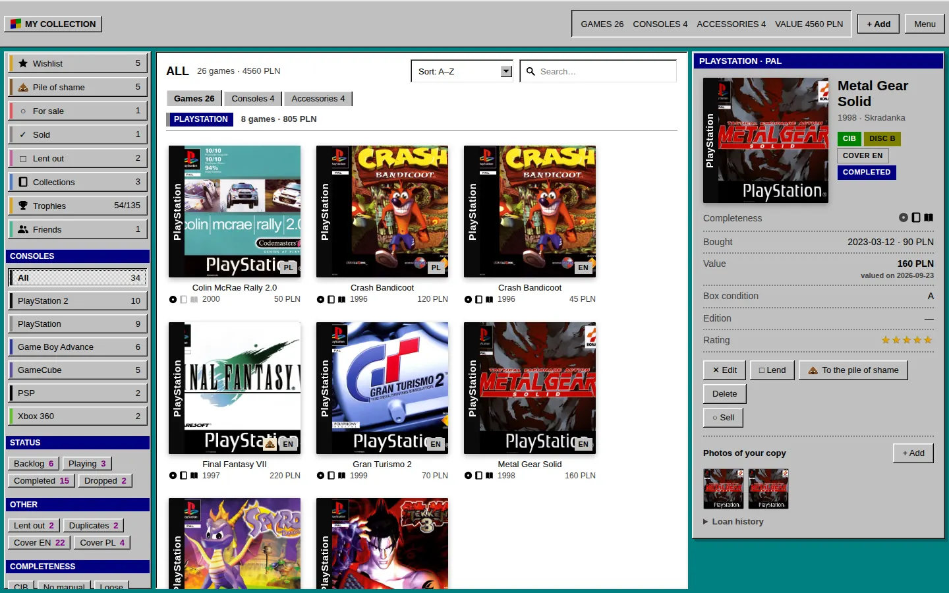Select PSP console filter
Image resolution: width=949 pixels, height=593 pixels.
coord(78,393)
